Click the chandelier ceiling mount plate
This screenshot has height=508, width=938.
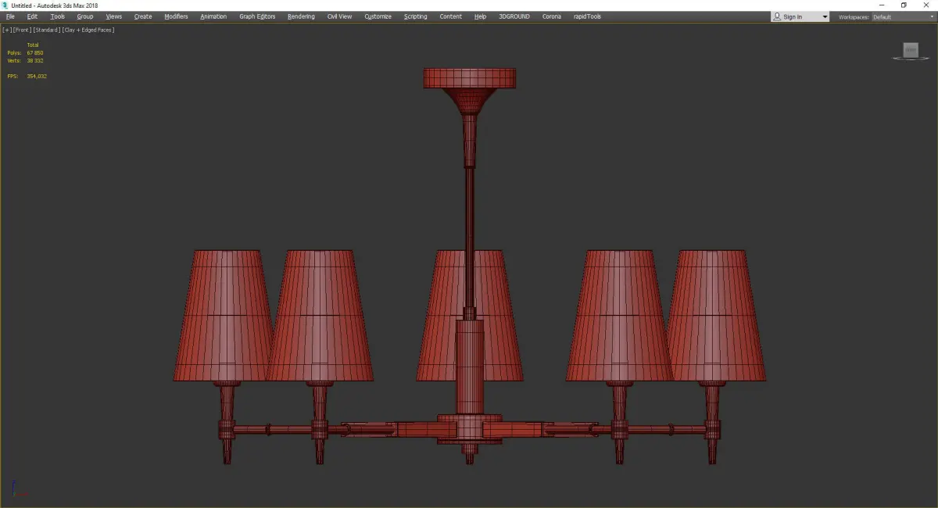[469, 77]
